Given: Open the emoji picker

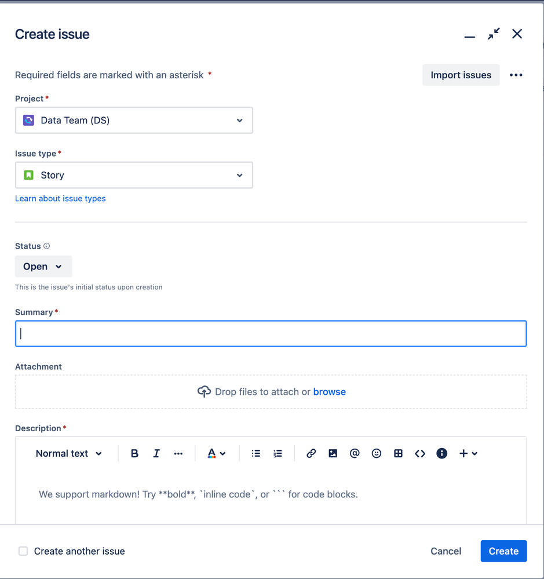Looking at the screenshot, I should pos(377,454).
